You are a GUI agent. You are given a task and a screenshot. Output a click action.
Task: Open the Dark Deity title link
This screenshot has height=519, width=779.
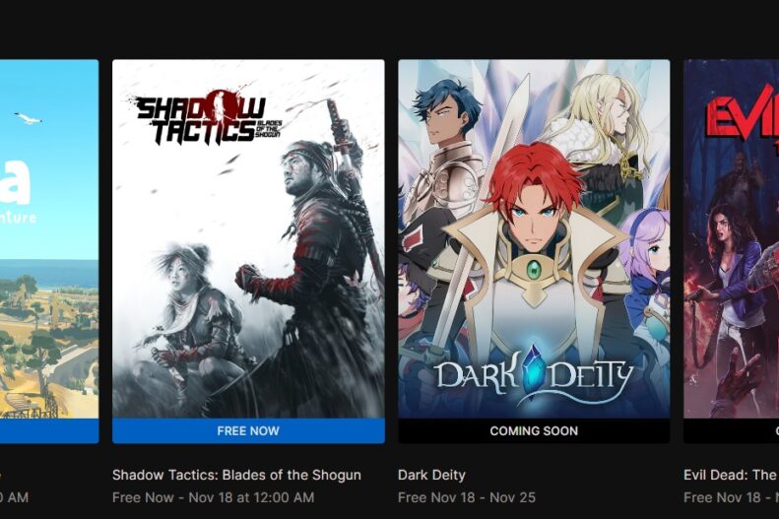coord(431,475)
